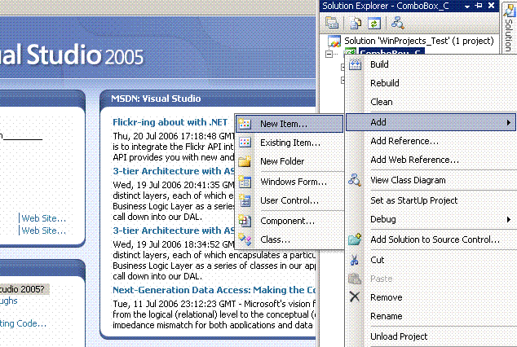Click the Refresh icon in Solution Explorer
517x347 pixels.
pyautogui.click(x=374, y=23)
